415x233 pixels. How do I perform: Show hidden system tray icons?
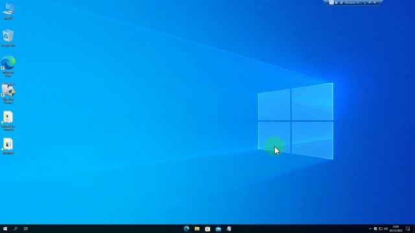370,228
